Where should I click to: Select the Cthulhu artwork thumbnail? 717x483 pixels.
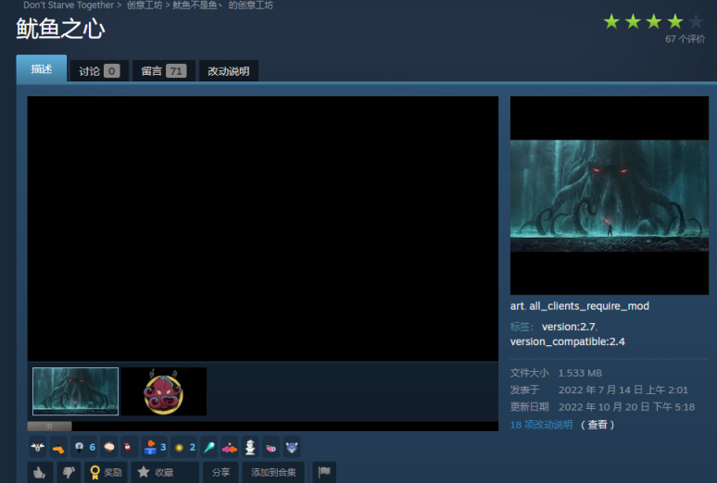point(75,391)
